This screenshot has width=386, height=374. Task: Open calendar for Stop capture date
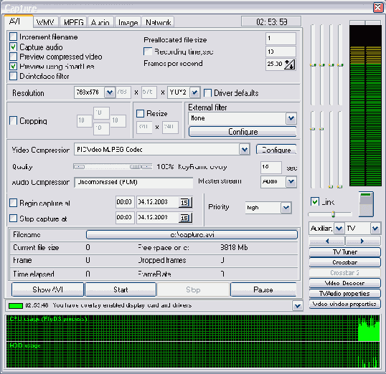click(x=185, y=218)
